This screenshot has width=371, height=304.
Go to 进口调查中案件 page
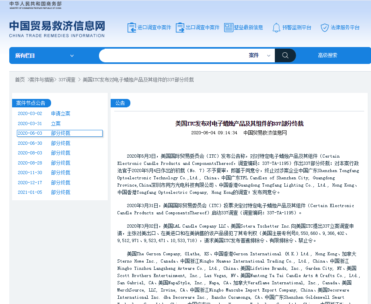click(x=154, y=28)
